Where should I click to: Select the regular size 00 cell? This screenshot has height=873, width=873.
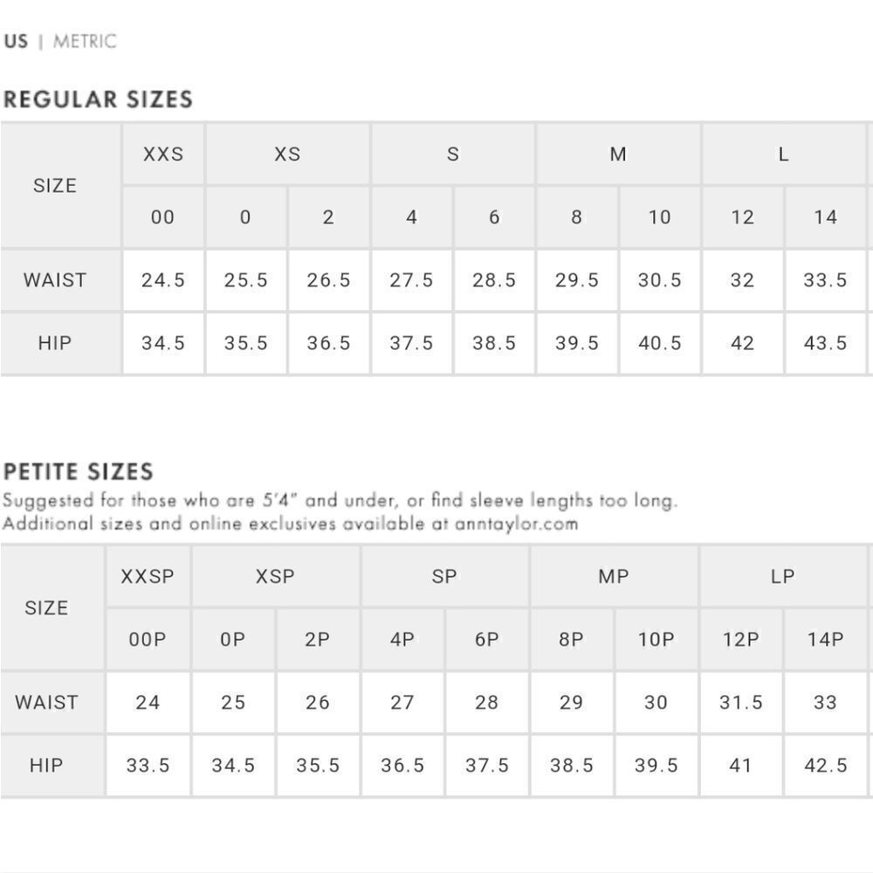click(x=163, y=217)
